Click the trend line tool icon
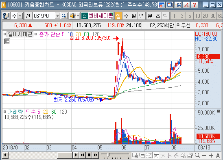The width and height of the screenshot is (223, 160). (x=162, y=155)
